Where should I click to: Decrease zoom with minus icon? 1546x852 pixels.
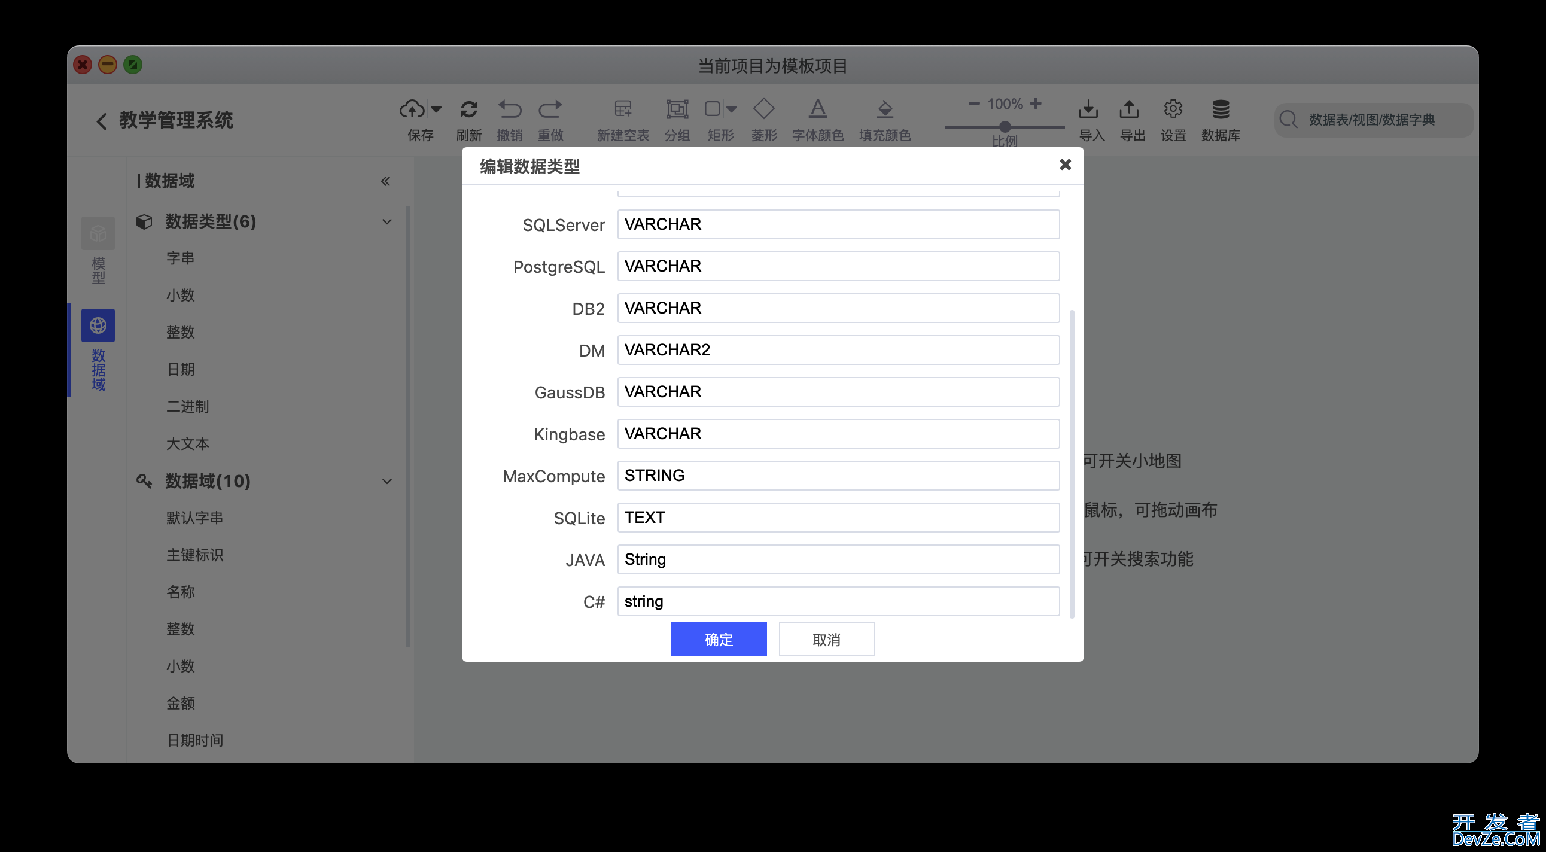click(x=974, y=103)
